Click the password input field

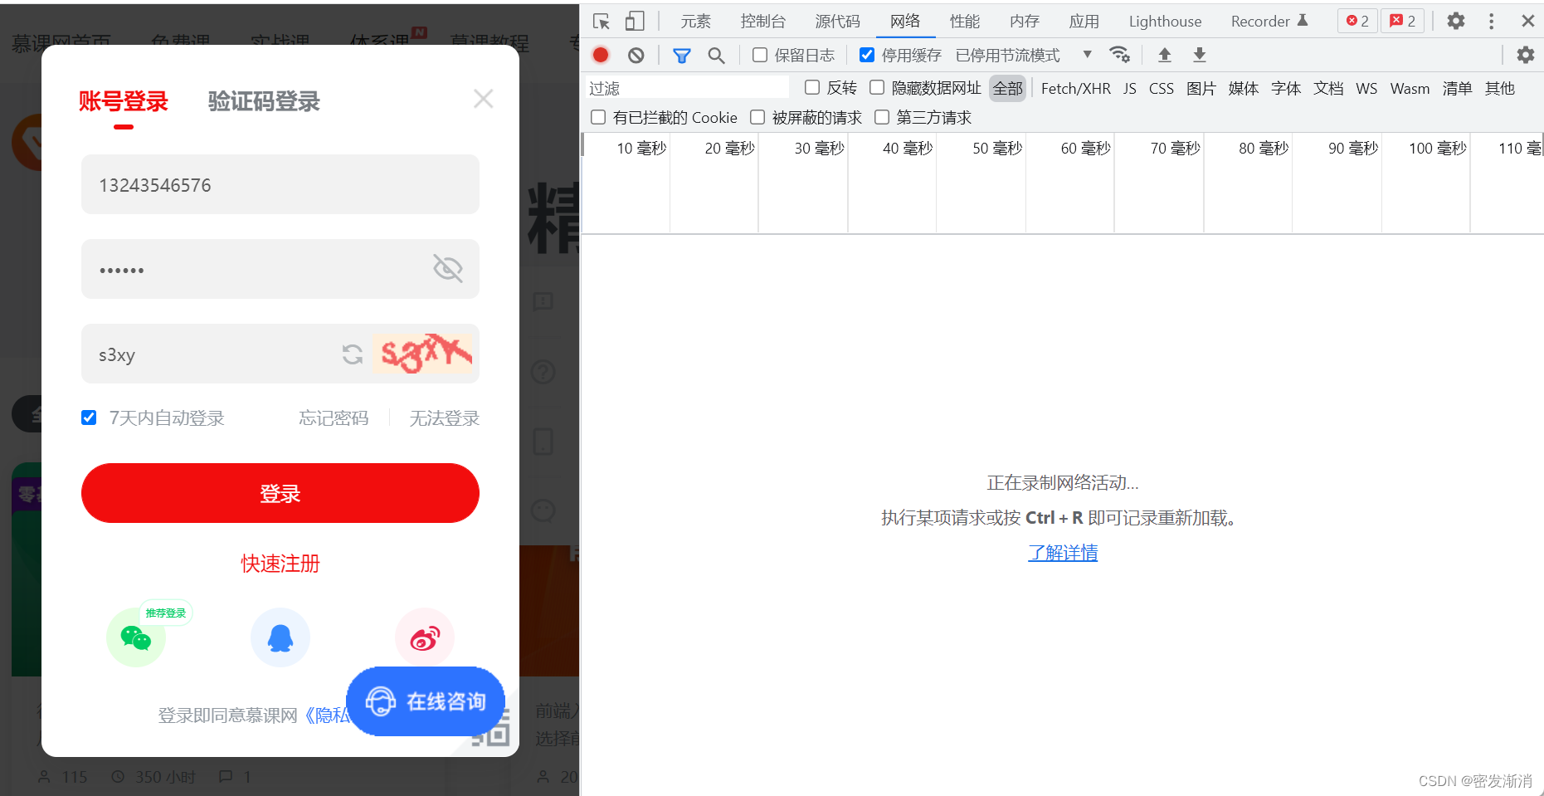280,269
